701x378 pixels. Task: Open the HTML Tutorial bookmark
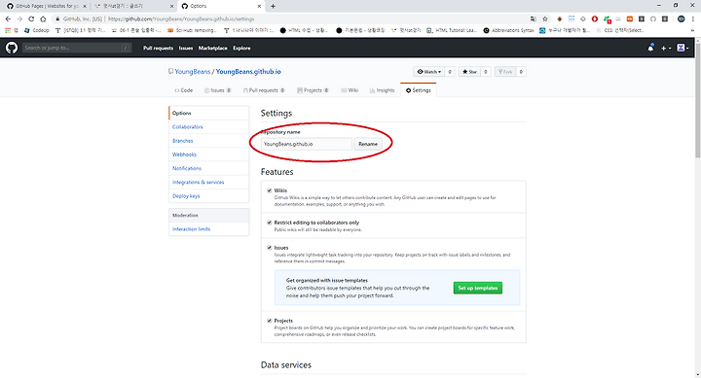click(452, 30)
